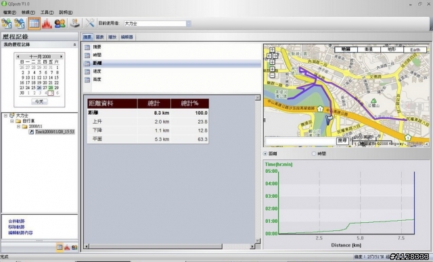Collapse the 2008/11 folder node
This screenshot has width=433, height=262.
point(18,126)
